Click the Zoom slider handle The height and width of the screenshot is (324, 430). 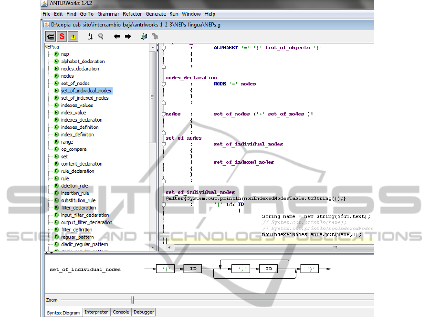pyautogui.click(x=133, y=300)
